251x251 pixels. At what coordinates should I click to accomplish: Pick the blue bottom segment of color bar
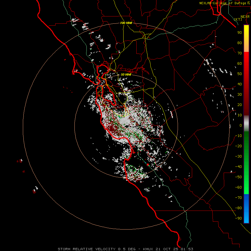coord(246,209)
